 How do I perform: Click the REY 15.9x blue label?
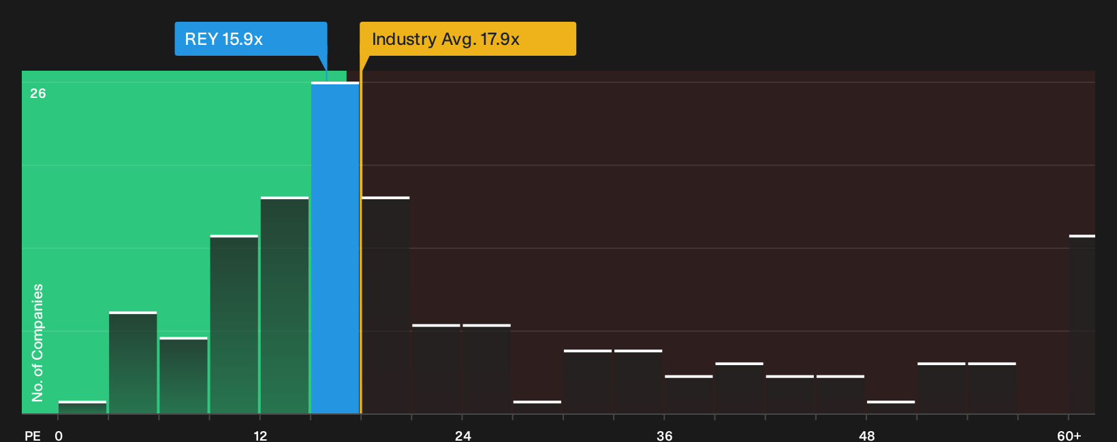(x=251, y=39)
